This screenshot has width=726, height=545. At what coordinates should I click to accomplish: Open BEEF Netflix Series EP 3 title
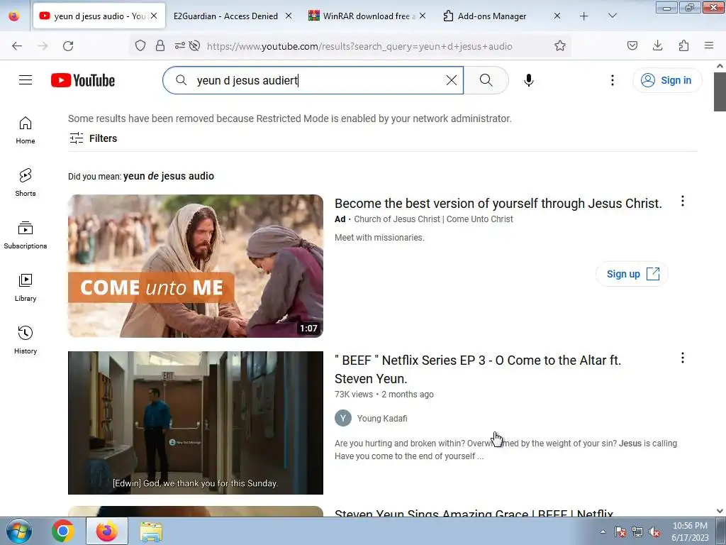tap(478, 369)
